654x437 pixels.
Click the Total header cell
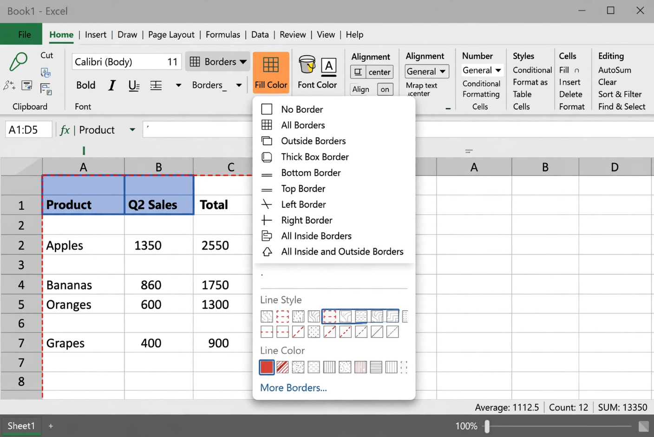[223, 205]
